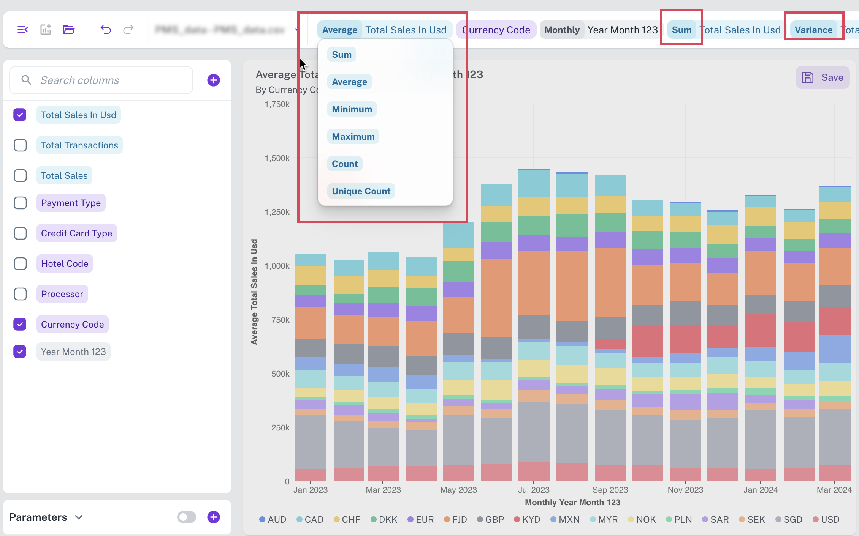Open the Monthly granularity dropdown
This screenshot has width=859, height=536.
[x=562, y=30]
